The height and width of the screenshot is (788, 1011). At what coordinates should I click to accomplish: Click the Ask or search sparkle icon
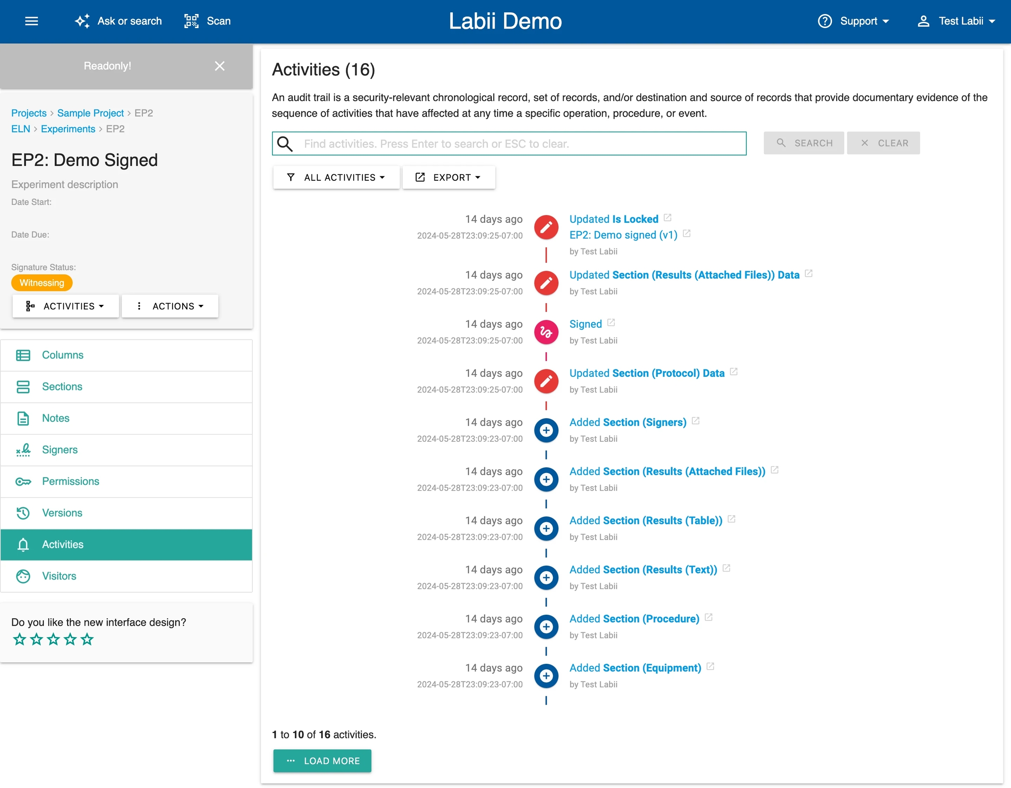point(82,21)
